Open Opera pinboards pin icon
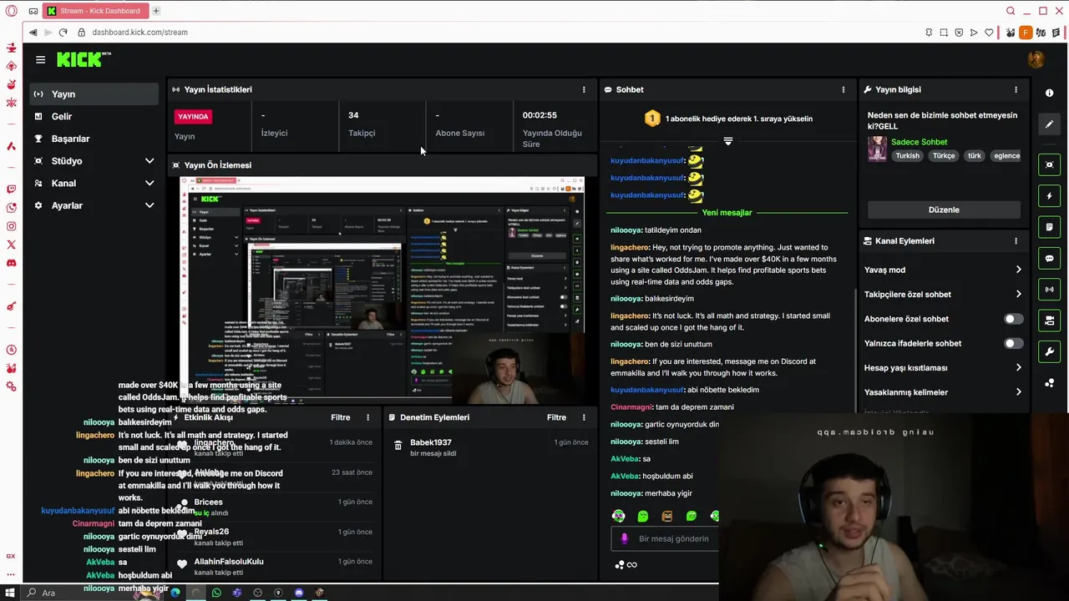Screen dimensions: 1069x601 [929, 33]
